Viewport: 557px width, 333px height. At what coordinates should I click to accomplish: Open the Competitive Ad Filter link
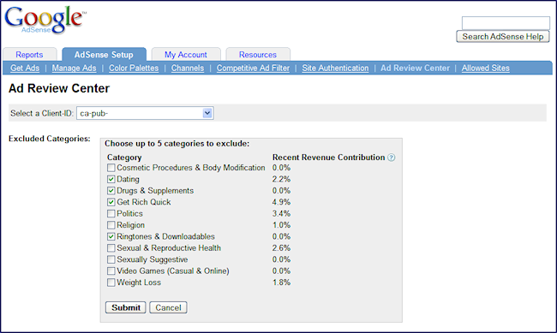[x=253, y=68]
